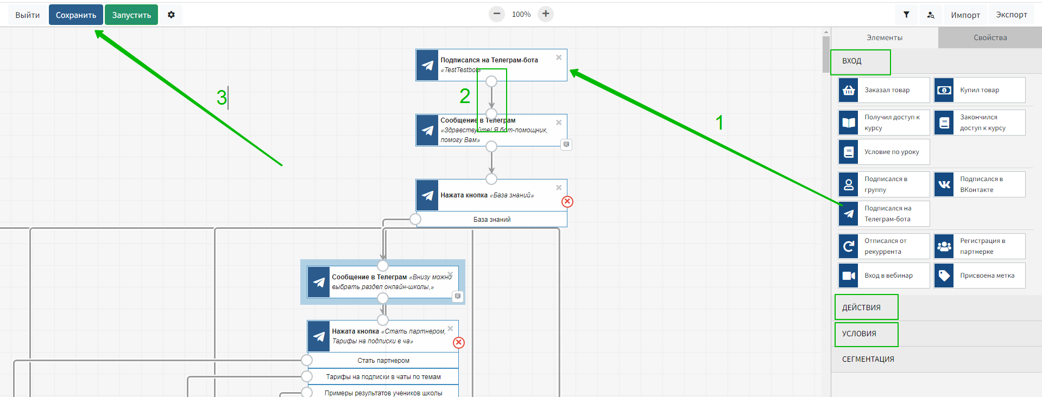Pick the 'Вход в вебинар' camera element
This screenshot has width=1042, height=397.
click(x=883, y=276)
